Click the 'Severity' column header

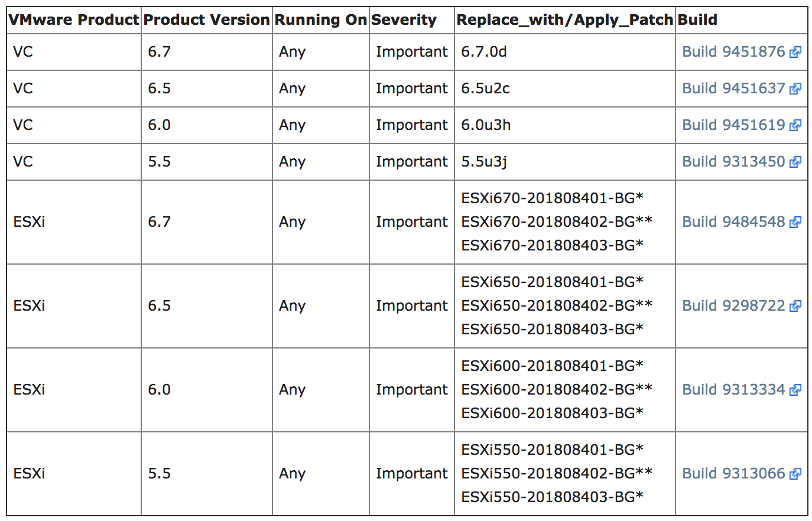pos(404,20)
